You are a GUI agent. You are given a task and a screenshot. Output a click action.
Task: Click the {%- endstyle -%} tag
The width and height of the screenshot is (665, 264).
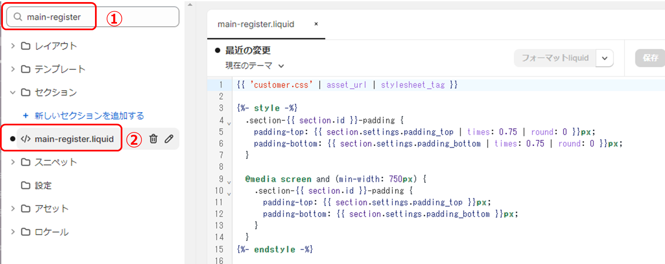(x=275, y=249)
